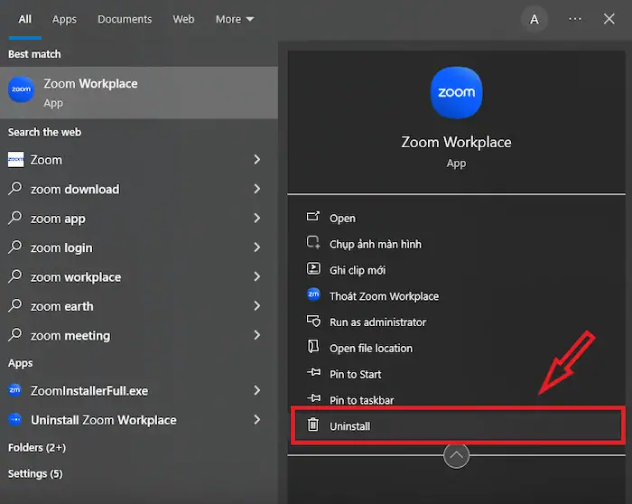The height and width of the screenshot is (504, 632).
Task: Click search magnifier icon beside zoom meeting
Action: pyautogui.click(x=15, y=335)
